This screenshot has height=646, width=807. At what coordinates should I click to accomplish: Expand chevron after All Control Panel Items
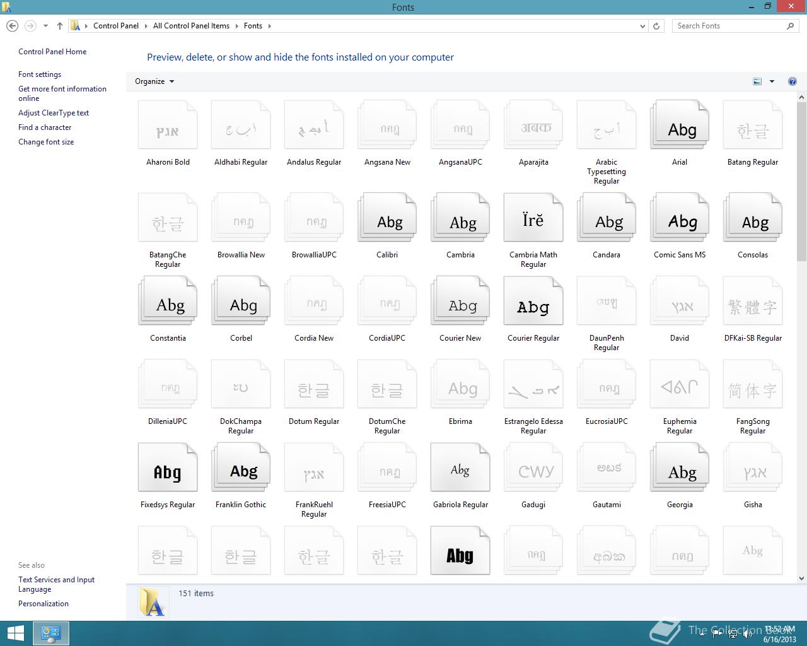tap(236, 26)
